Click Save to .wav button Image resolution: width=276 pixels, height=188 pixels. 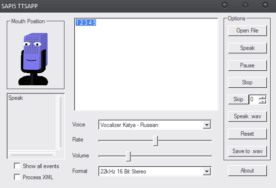tap(247, 151)
